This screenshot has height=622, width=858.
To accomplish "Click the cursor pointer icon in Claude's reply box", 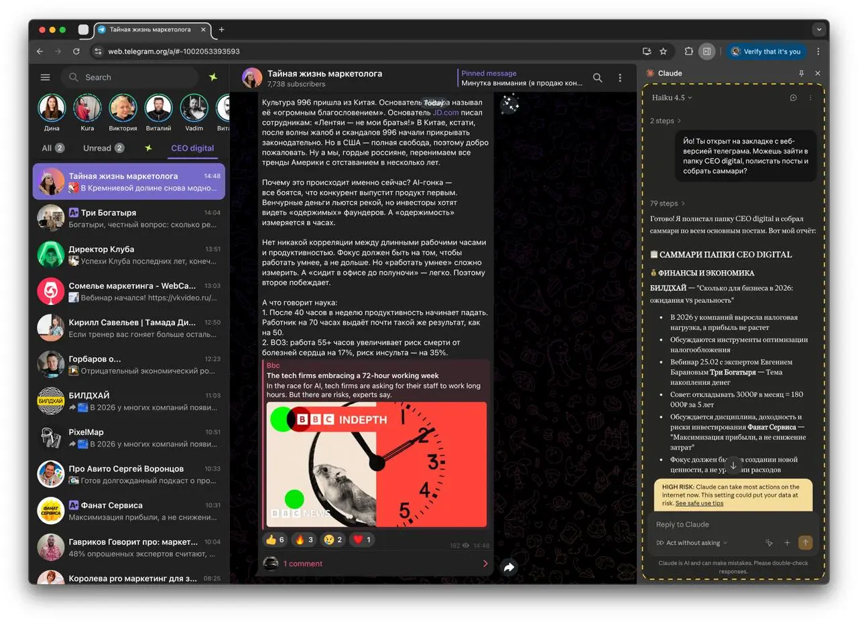I will click(x=769, y=542).
